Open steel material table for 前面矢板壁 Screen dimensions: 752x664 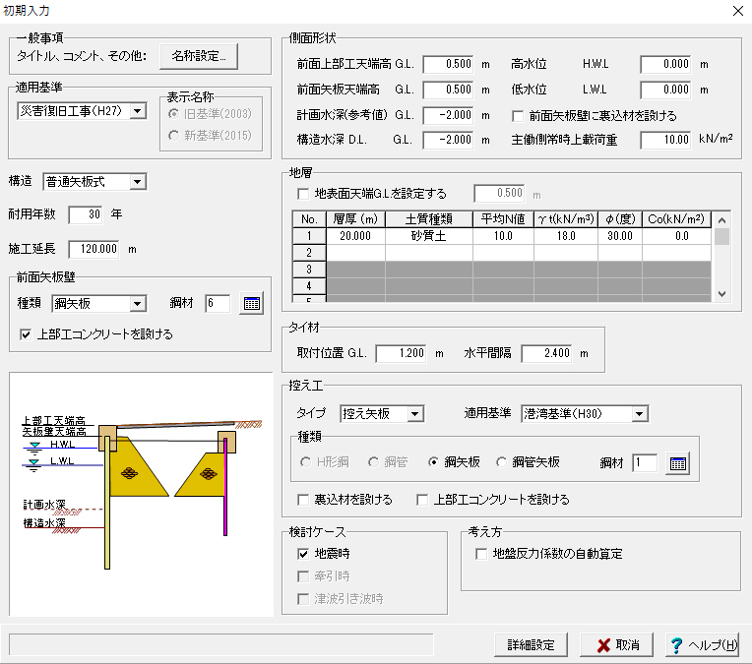point(251,304)
